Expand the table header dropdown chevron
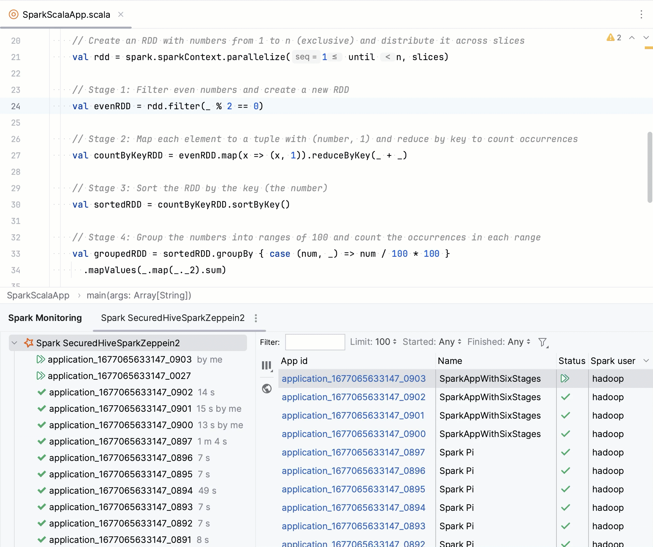 click(646, 361)
